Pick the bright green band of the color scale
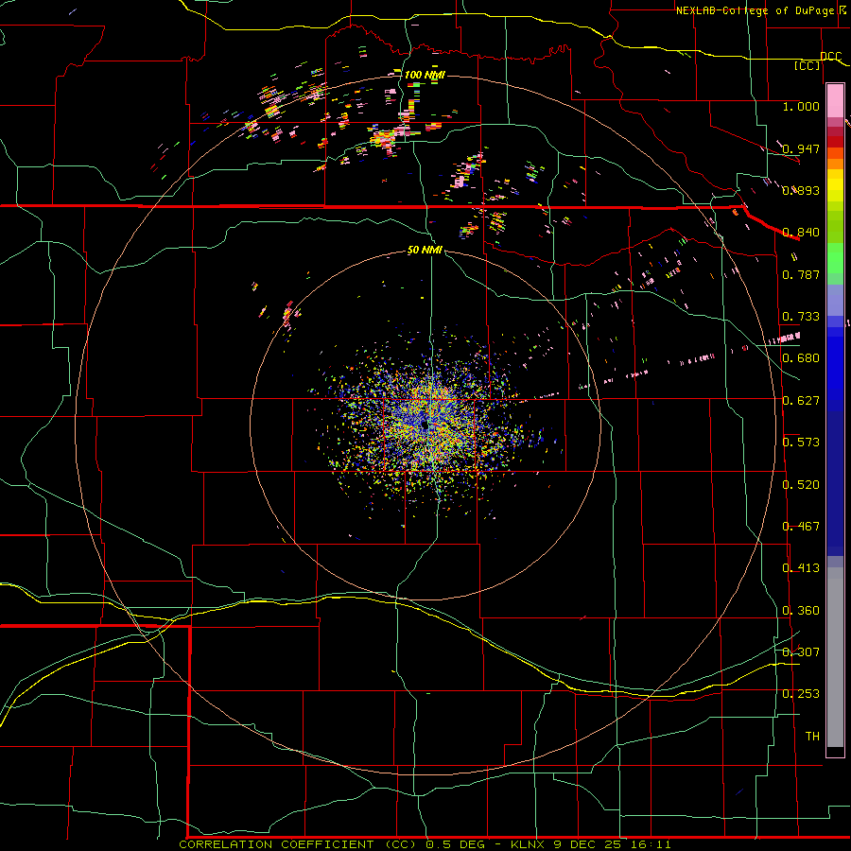The height and width of the screenshot is (851, 851). [x=835, y=258]
